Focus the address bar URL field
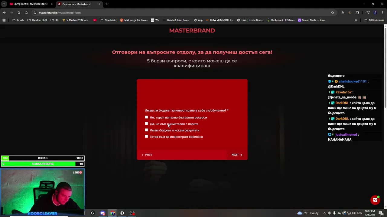Screen dimensions: 387x217 coord(181,13)
